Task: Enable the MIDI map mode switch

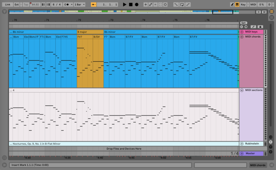Action: point(253,4)
